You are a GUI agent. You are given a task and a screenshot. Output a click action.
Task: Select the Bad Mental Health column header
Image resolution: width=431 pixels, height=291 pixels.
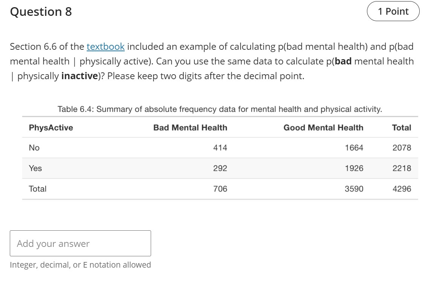pos(190,128)
